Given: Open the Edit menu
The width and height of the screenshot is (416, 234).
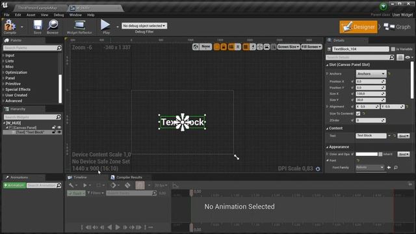Looking at the screenshot, I should click(18, 15).
